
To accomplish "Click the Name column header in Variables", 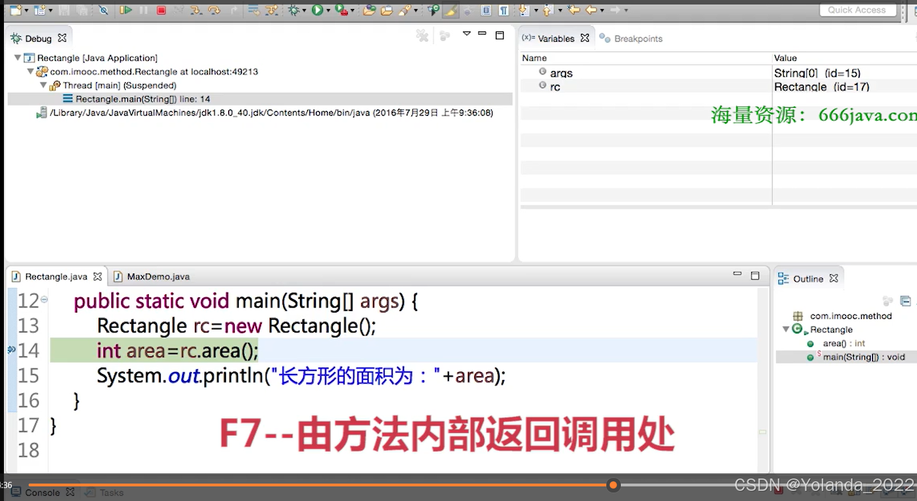I will click(534, 58).
